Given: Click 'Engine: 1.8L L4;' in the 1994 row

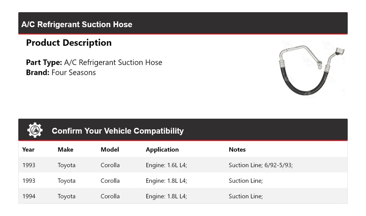Looking at the screenshot, I should 166,196.
